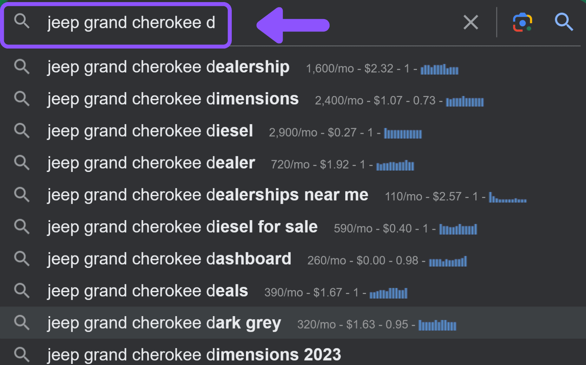Click the trend chart beside the dealership suggestion
The height and width of the screenshot is (365, 586).
[x=439, y=69]
